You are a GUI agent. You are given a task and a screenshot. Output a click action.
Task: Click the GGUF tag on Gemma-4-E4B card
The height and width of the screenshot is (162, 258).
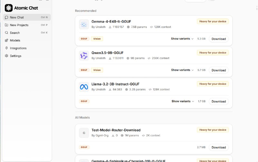pos(84,39)
